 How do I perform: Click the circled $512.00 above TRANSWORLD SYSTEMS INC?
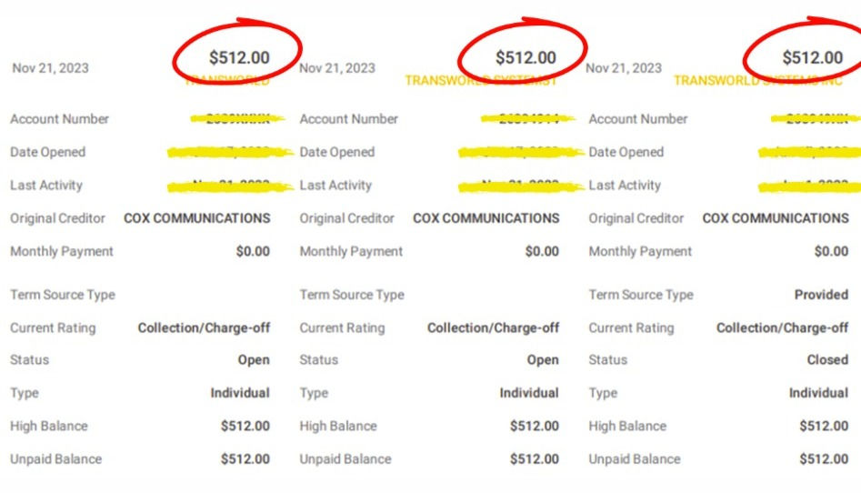(x=812, y=57)
